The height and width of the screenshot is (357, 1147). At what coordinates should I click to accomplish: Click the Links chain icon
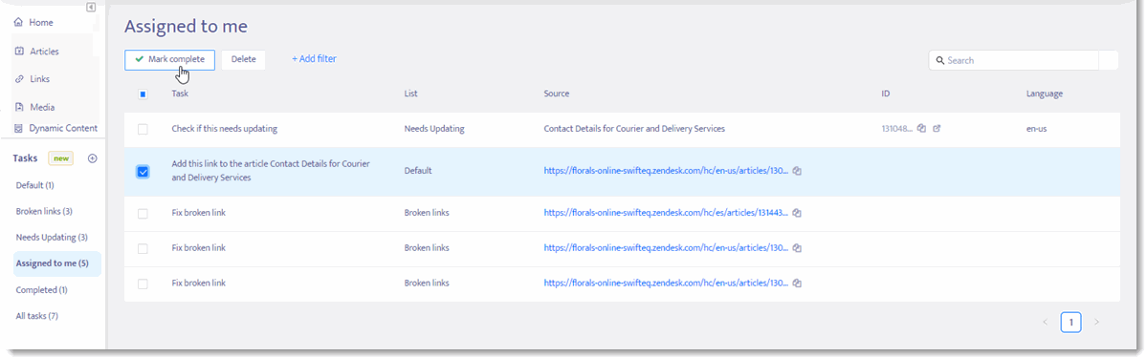19,79
